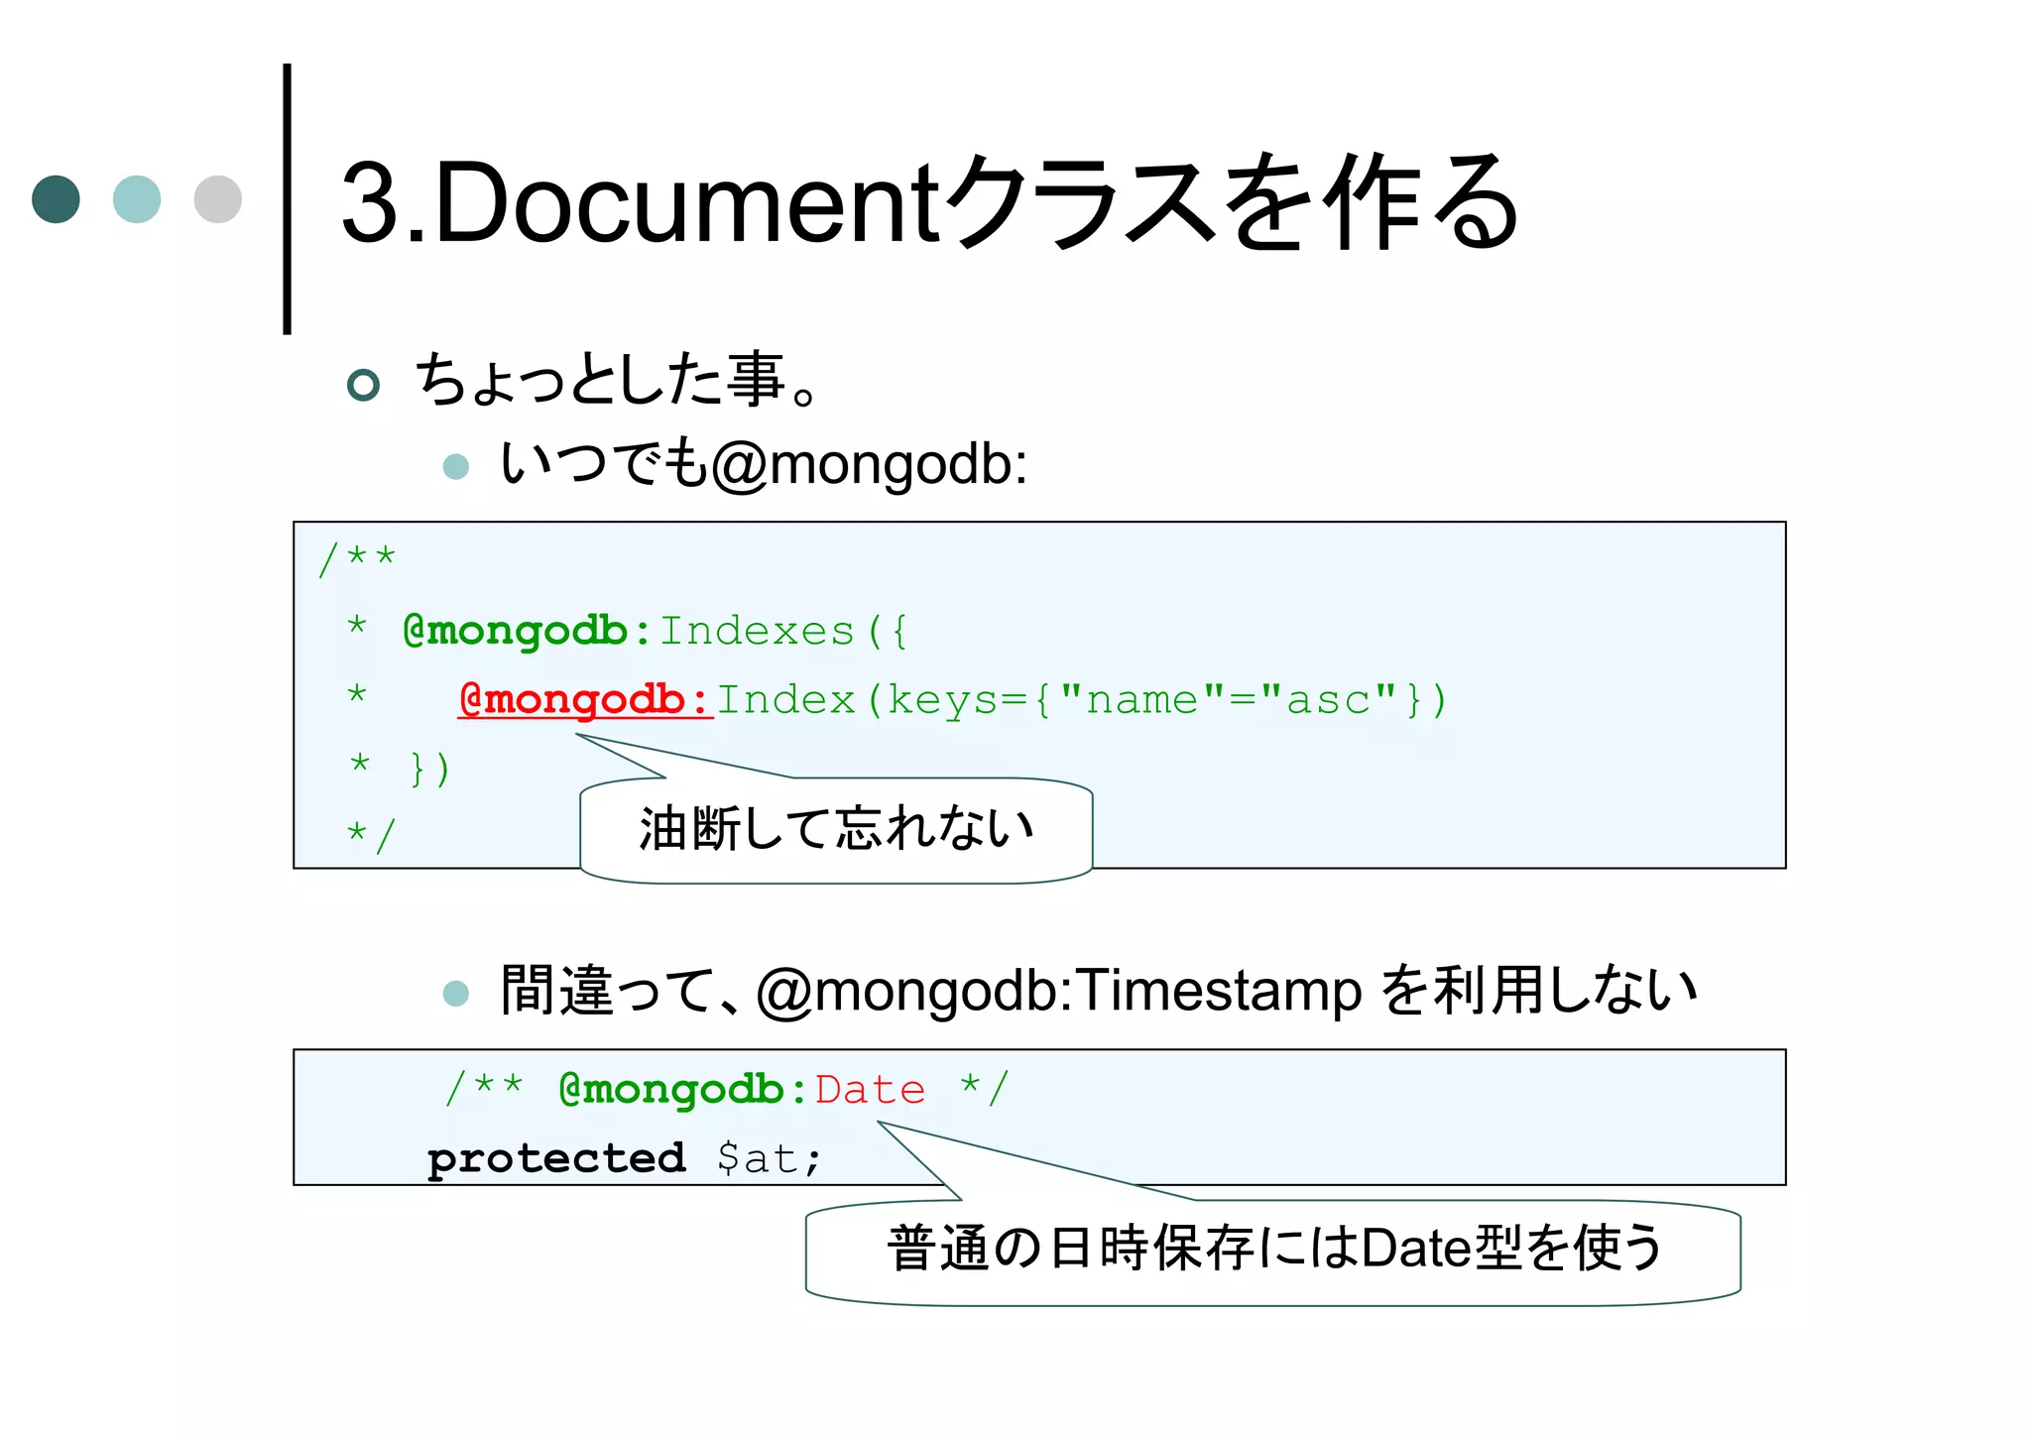Click the closing "*/" in first code box

coord(371,835)
